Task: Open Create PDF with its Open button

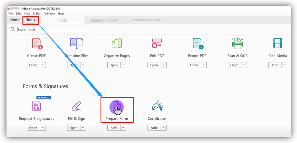Action: [33, 65]
